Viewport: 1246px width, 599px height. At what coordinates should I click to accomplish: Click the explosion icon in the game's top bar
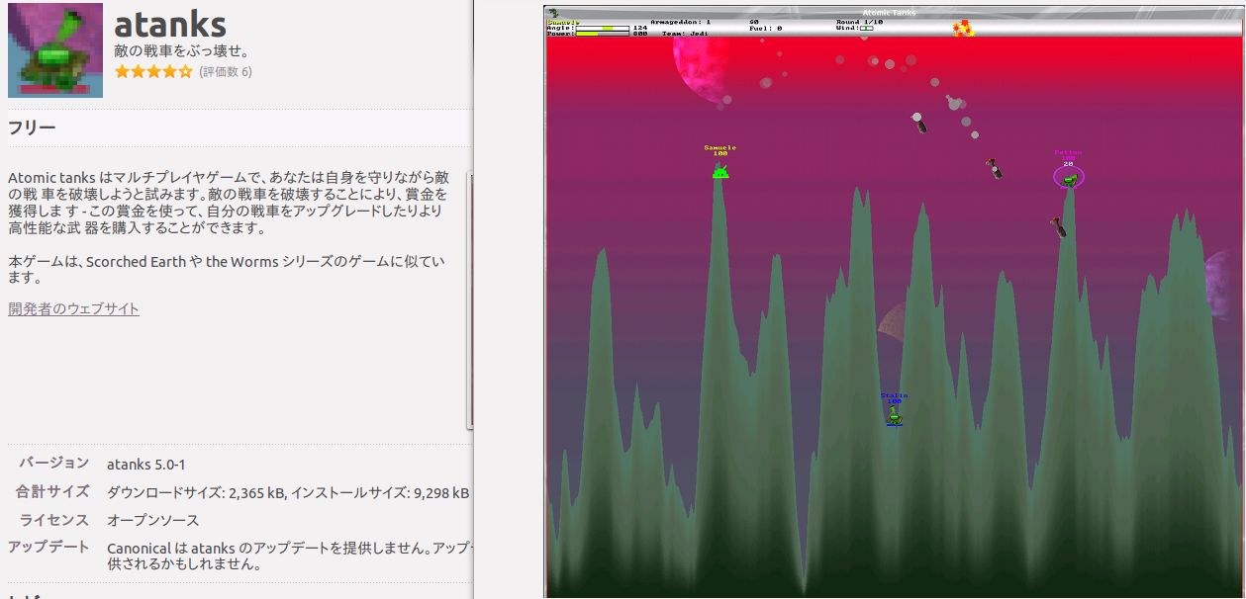click(x=963, y=29)
